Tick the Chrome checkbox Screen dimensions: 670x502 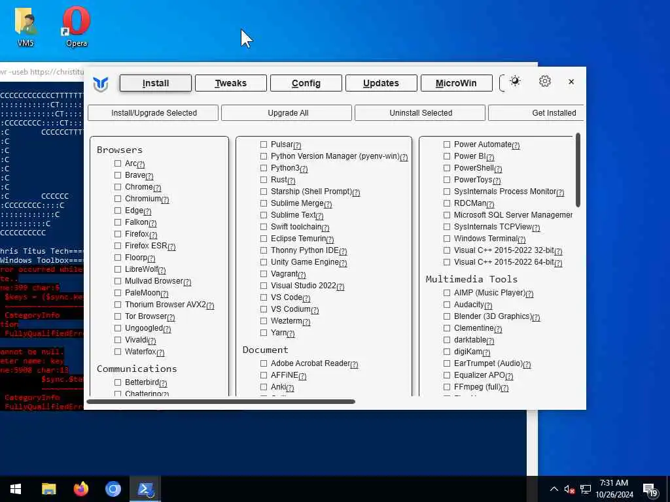pos(118,187)
